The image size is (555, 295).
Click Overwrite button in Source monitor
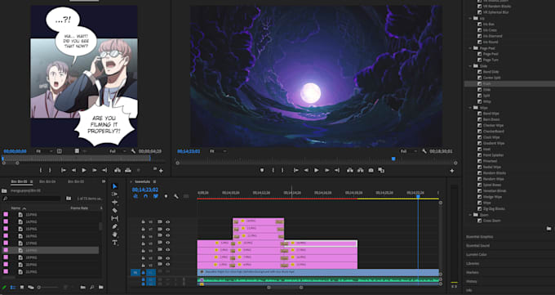(128, 170)
